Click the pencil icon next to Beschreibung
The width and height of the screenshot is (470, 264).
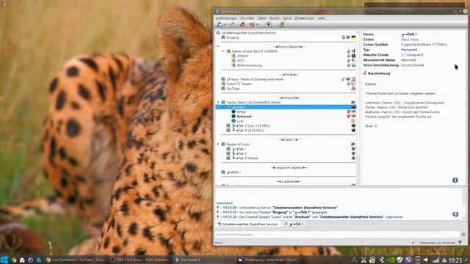click(365, 73)
